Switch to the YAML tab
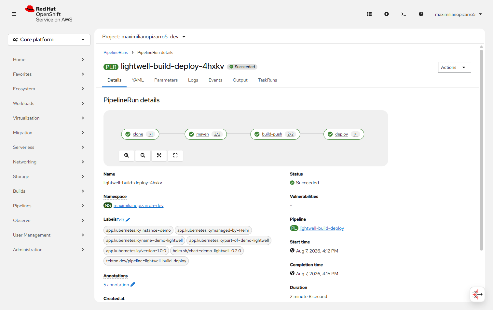 [138, 80]
